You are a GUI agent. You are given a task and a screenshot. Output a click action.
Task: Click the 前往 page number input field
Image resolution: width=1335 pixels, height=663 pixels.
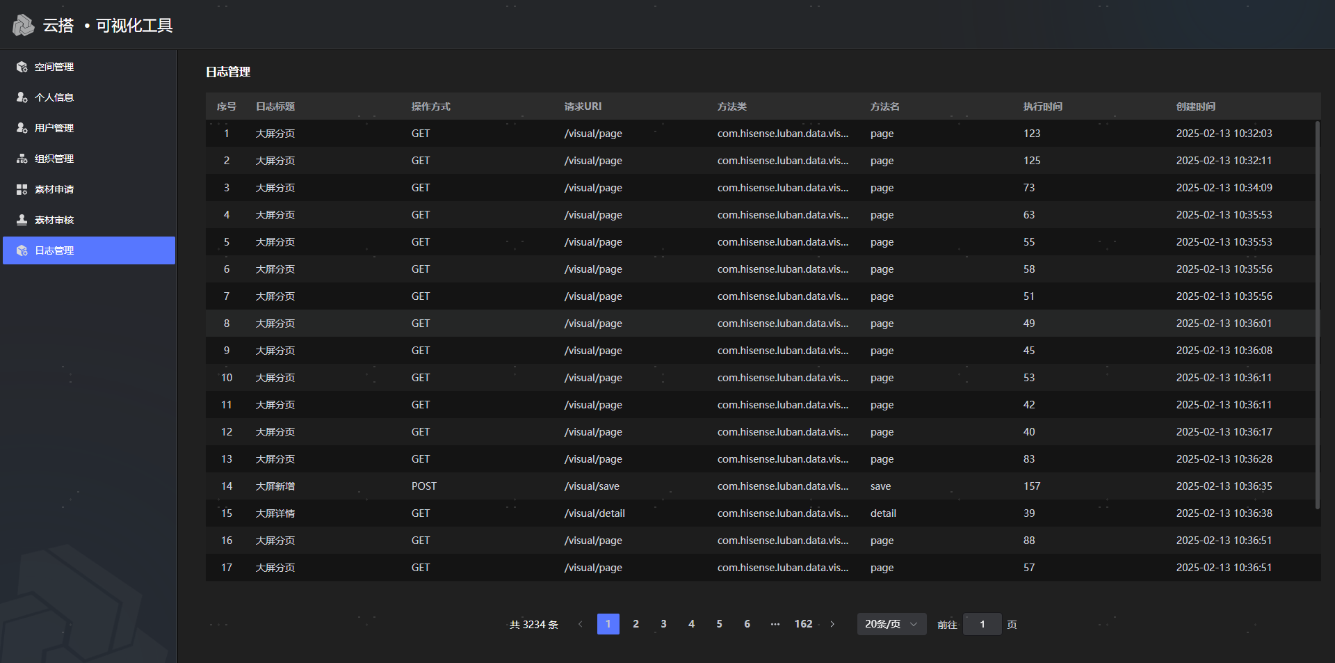[982, 624]
